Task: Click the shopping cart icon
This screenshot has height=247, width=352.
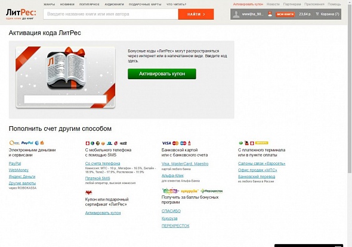Action: [317, 14]
